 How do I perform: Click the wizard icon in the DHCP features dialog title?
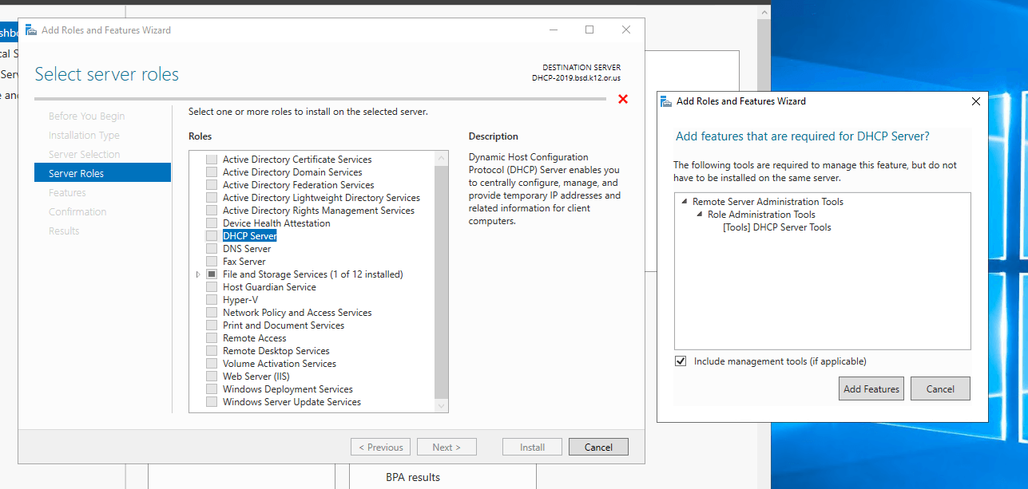tap(666, 101)
